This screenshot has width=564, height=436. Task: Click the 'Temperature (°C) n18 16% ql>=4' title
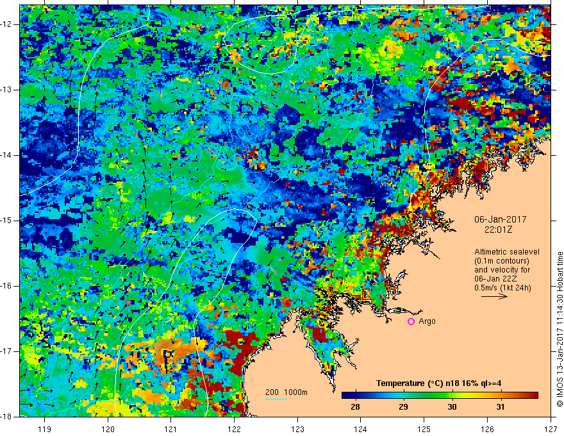[x=439, y=383]
